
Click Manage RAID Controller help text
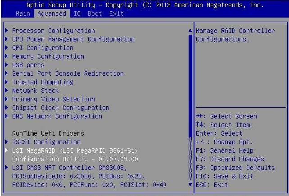(x=235, y=35)
